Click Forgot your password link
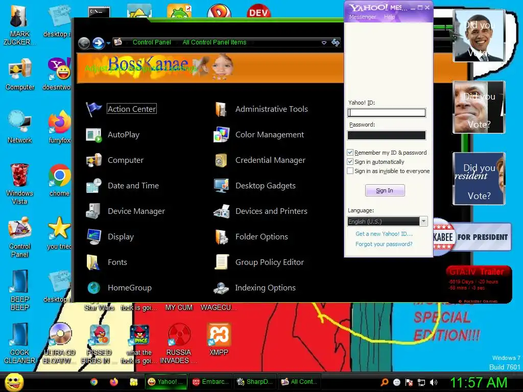 coord(384,244)
